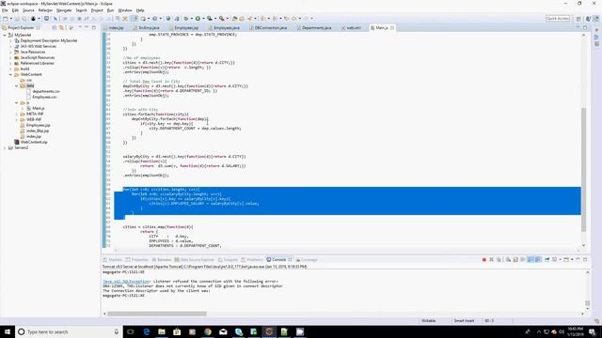Screen dimensions: 602x338
Task: Expand the Java Resources node
Action: (x=10, y=52)
